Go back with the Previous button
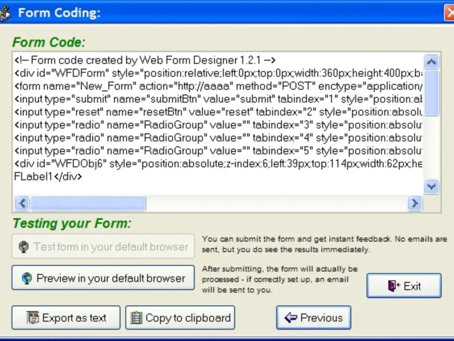454x341 pixels. 314,318
